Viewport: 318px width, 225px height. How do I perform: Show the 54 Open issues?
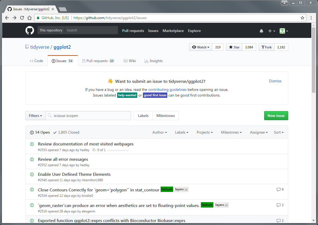[x=40, y=132]
